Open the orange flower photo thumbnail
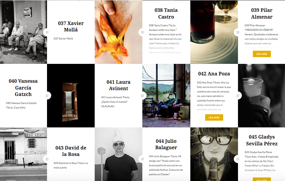285x181 pixels. (x=119, y=32)
